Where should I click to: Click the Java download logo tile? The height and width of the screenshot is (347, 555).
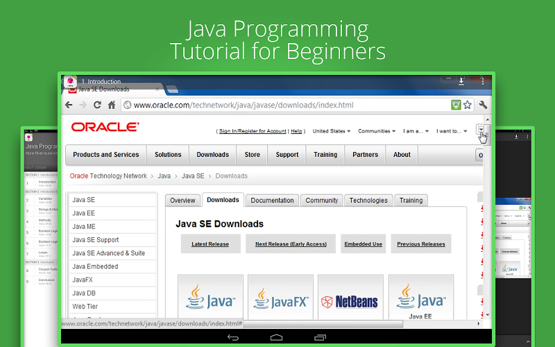point(210,297)
